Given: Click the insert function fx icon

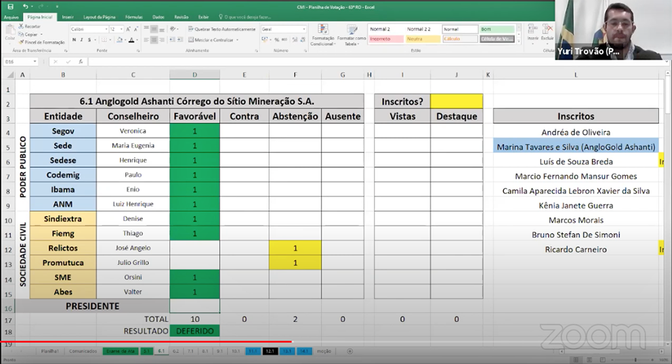Looking at the screenshot, I should (x=80, y=62).
